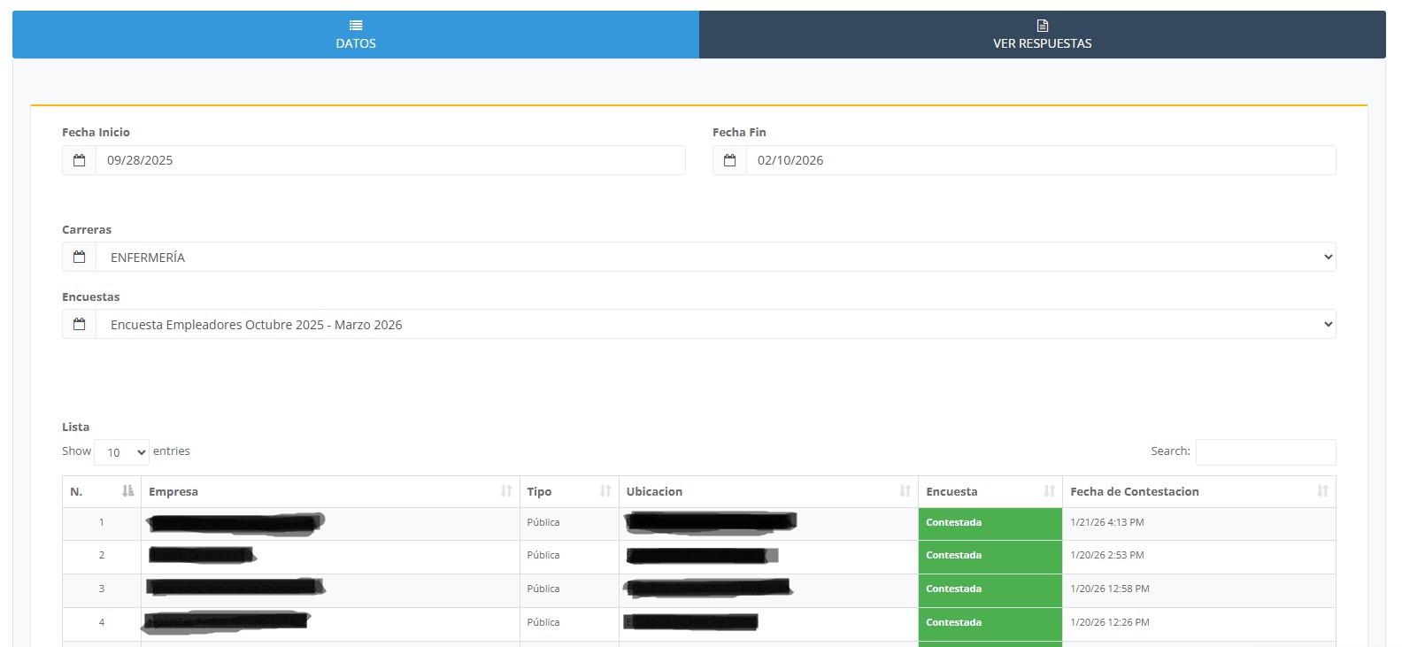The image size is (1402, 647).
Task: Sort table by Fecha de Contestacion column
Action: pos(1199,491)
